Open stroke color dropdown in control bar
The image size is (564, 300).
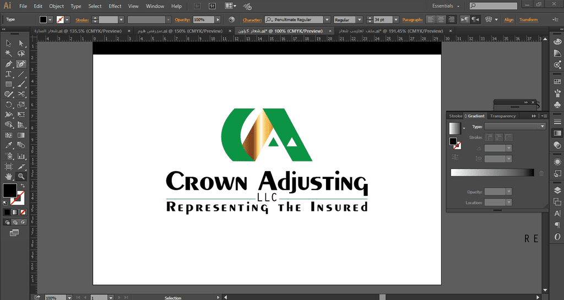point(67,20)
